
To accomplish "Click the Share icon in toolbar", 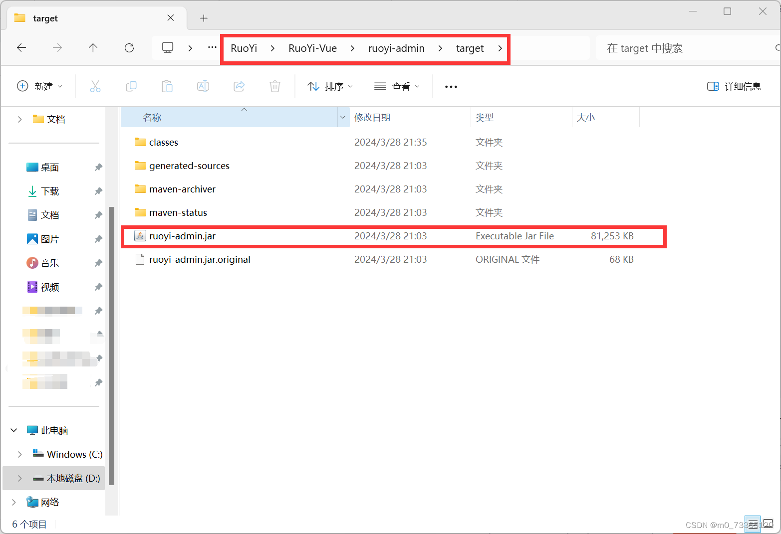I will point(239,86).
